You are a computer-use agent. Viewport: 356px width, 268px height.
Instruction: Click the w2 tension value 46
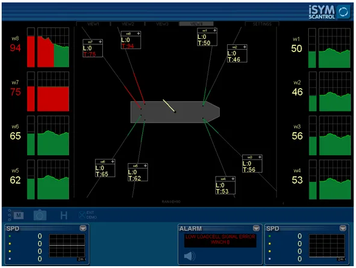tap(297, 92)
